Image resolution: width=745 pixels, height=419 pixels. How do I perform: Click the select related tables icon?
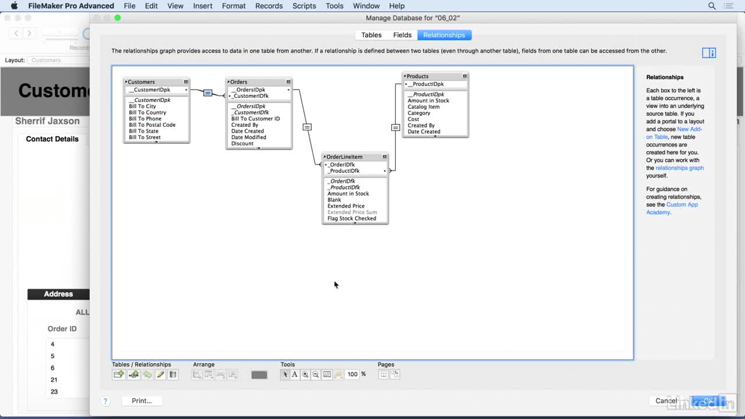coord(338,375)
